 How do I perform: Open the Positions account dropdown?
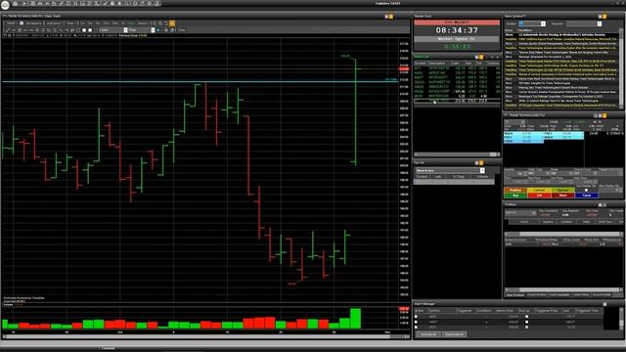point(534,213)
